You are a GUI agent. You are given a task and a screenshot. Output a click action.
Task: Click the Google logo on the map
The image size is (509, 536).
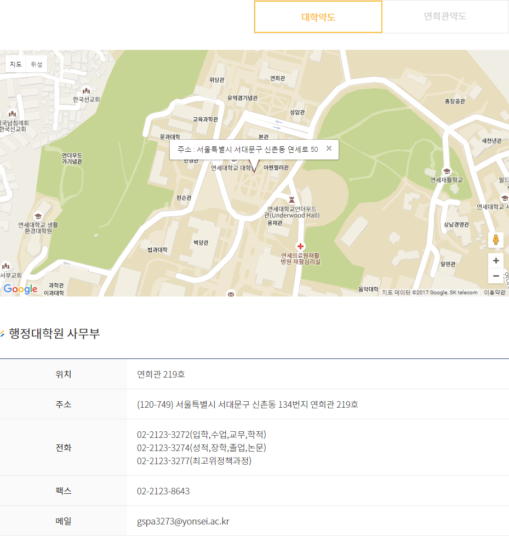coord(20,289)
